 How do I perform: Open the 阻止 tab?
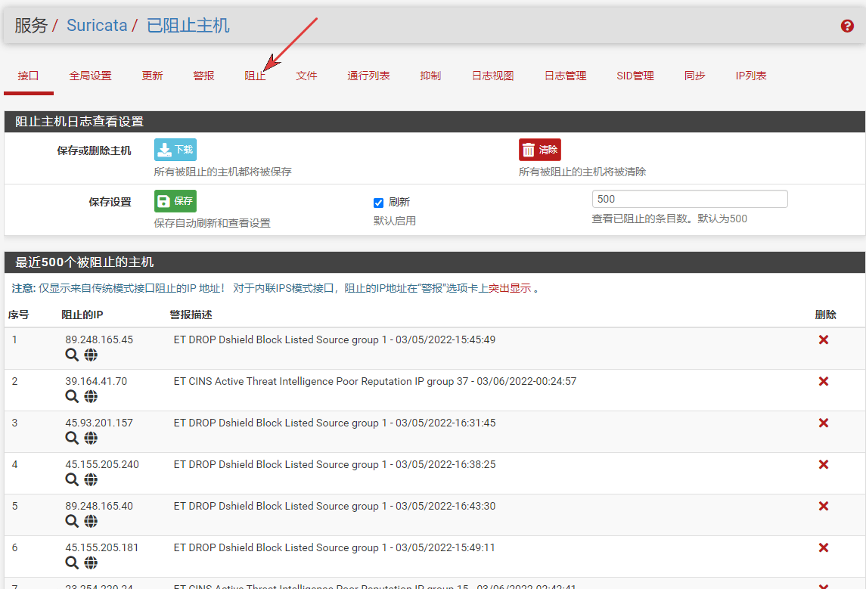coord(255,76)
